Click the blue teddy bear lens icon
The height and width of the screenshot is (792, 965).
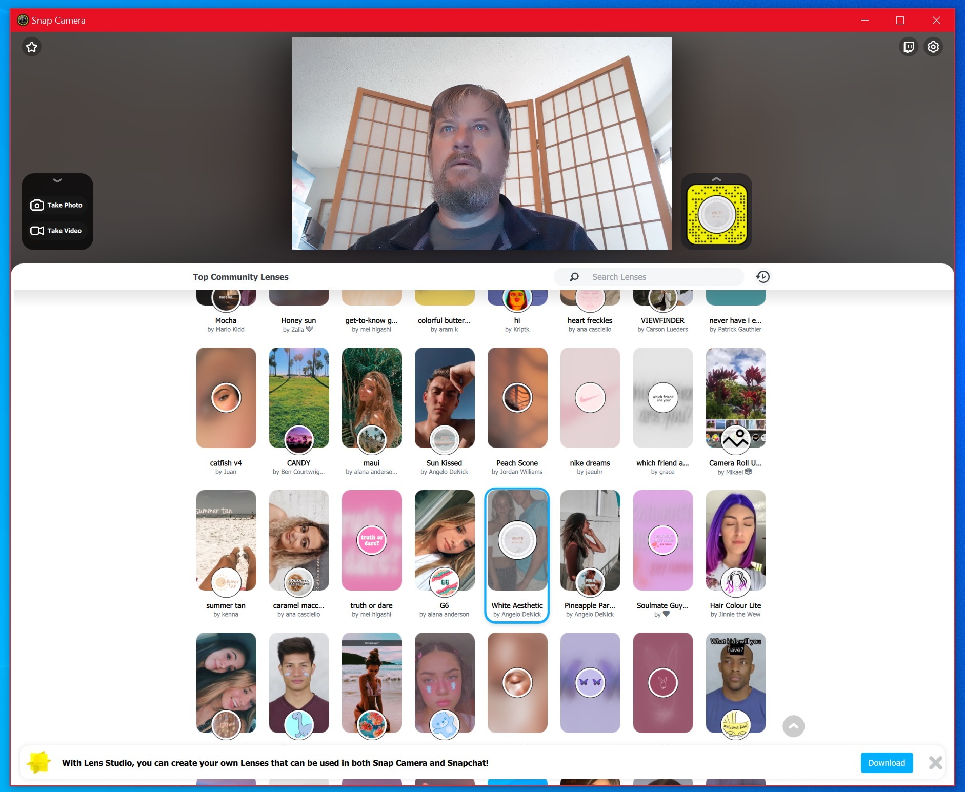tap(445, 725)
